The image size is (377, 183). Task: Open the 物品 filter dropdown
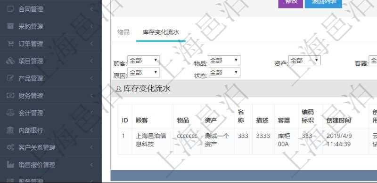click(224, 61)
